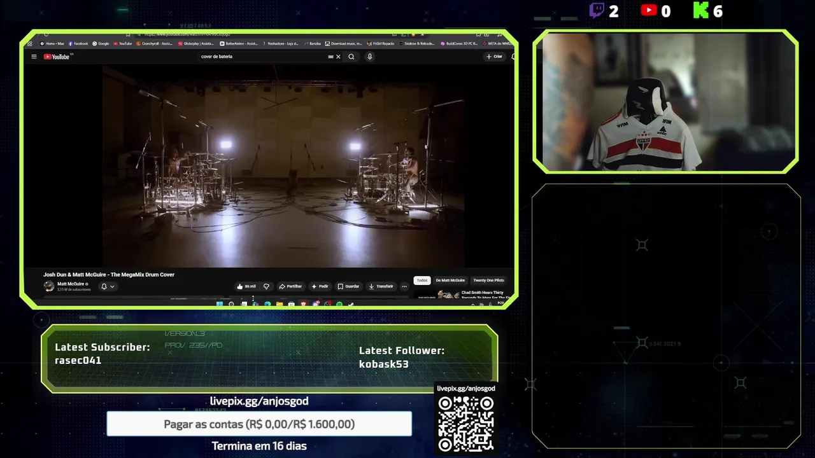Image resolution: width=815 pixels, height=458 pixels.
Task: Open the BetterAnime bookmark
Action: [x=239, y=43]
